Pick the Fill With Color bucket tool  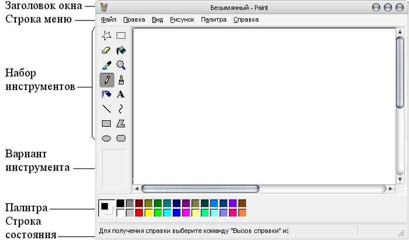[x=121, y=50]
